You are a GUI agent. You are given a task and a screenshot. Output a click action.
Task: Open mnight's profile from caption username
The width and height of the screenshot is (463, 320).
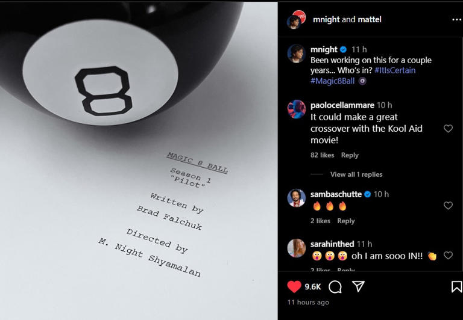[324, 49]
